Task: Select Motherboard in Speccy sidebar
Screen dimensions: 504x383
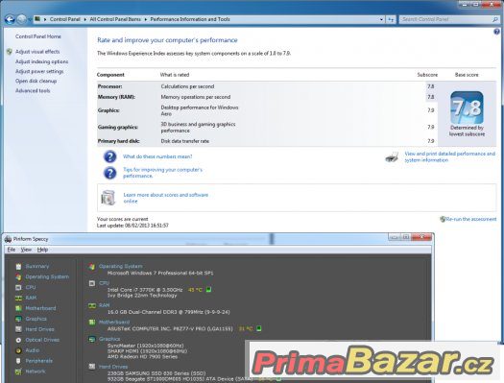Action: pyautogui.click(x=40, y=308)
